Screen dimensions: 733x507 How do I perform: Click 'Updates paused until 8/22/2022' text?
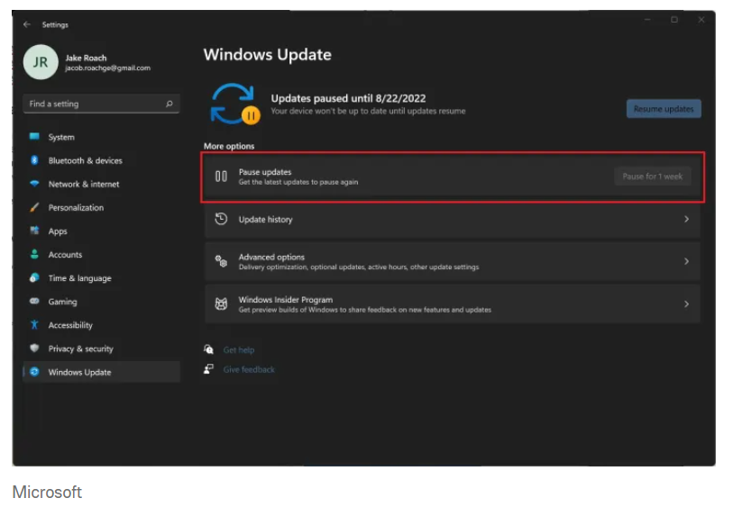point(348,98)
